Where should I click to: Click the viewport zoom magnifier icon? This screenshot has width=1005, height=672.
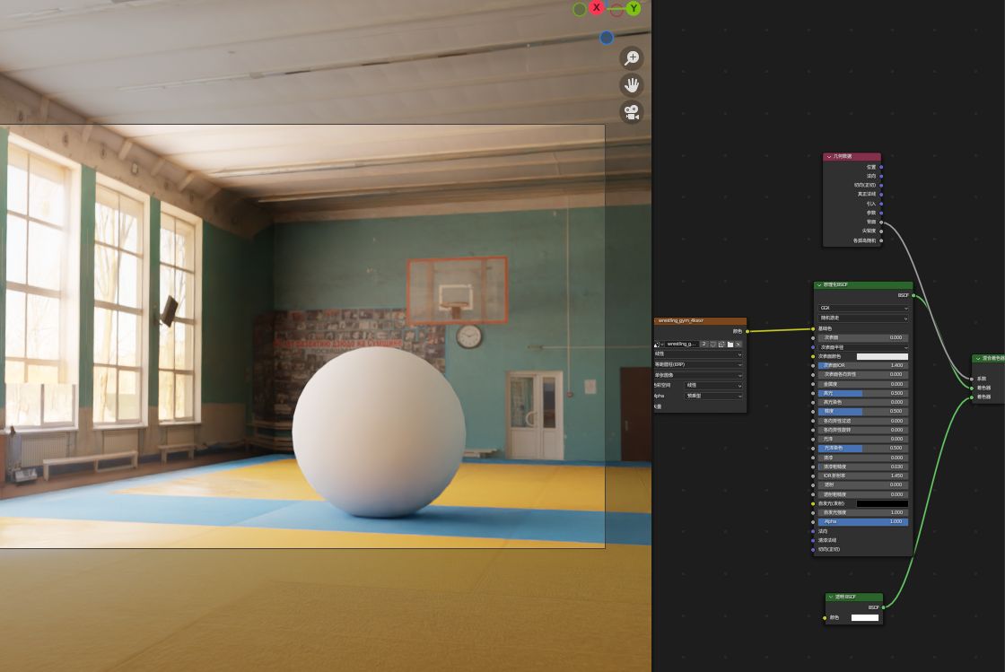[x=632, y=57]
